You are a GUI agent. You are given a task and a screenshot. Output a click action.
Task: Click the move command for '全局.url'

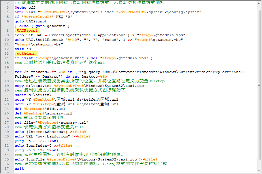pyautogui.click(x=66, y=104)
